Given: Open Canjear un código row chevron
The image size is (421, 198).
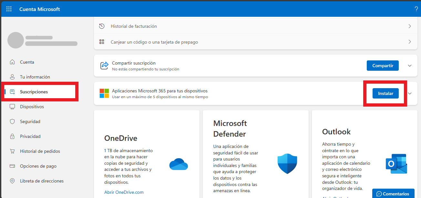Looking at the screenshot, I should click(410, 42).
